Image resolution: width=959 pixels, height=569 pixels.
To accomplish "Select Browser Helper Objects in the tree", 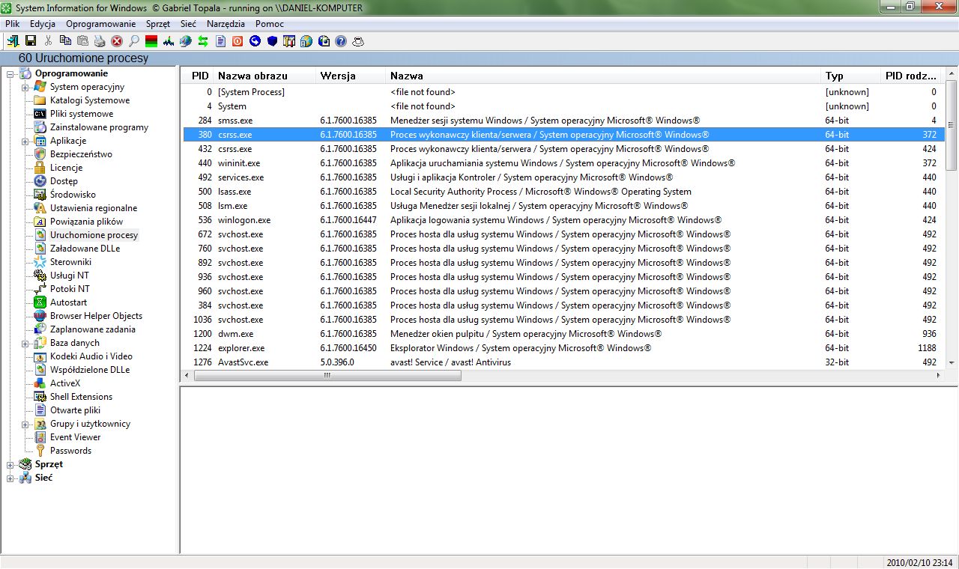I will pyautogui.click(x=96, y=316).
